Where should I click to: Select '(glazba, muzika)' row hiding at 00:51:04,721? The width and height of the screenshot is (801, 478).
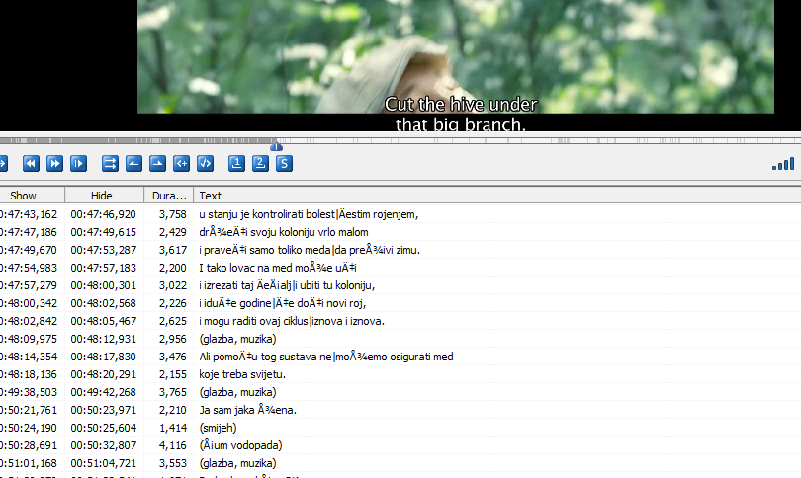[400, 464]
